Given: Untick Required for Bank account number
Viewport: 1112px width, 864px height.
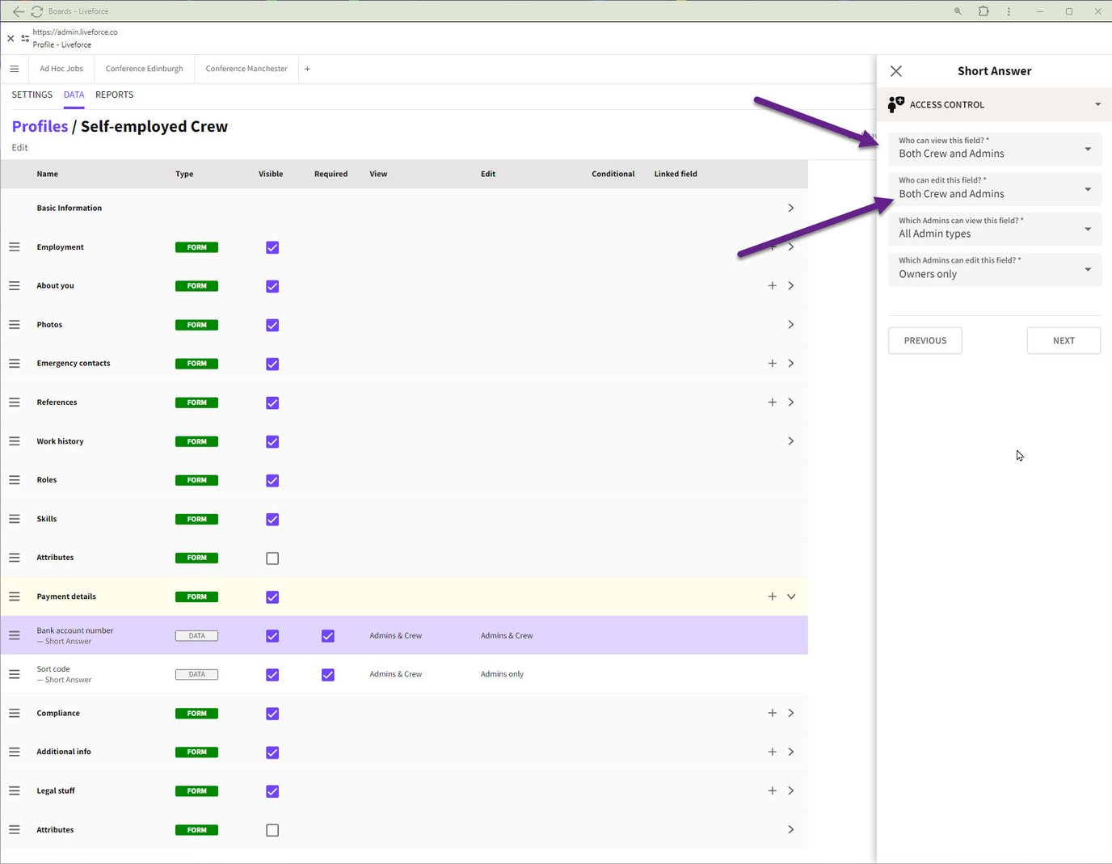Looking at the screenshot, I should point(327,636).
